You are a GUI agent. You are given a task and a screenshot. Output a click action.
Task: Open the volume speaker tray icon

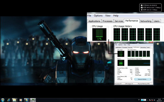154,100
